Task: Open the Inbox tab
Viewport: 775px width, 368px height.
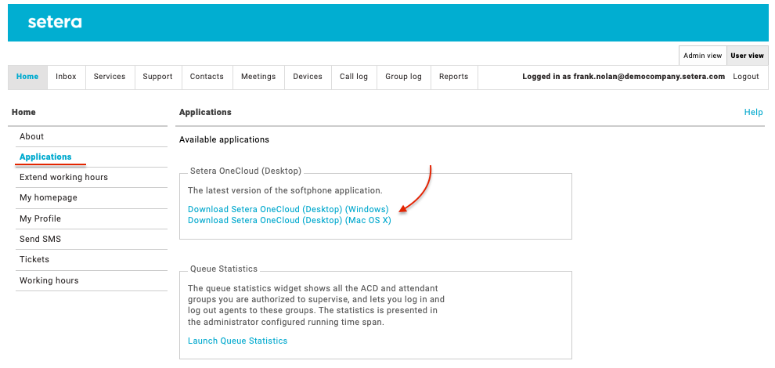Action: pos(67,77)
